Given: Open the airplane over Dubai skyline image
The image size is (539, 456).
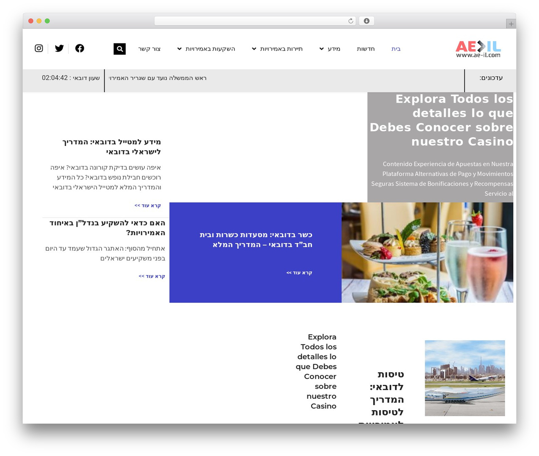Looking at the screenshot, I should pos(465,378).
